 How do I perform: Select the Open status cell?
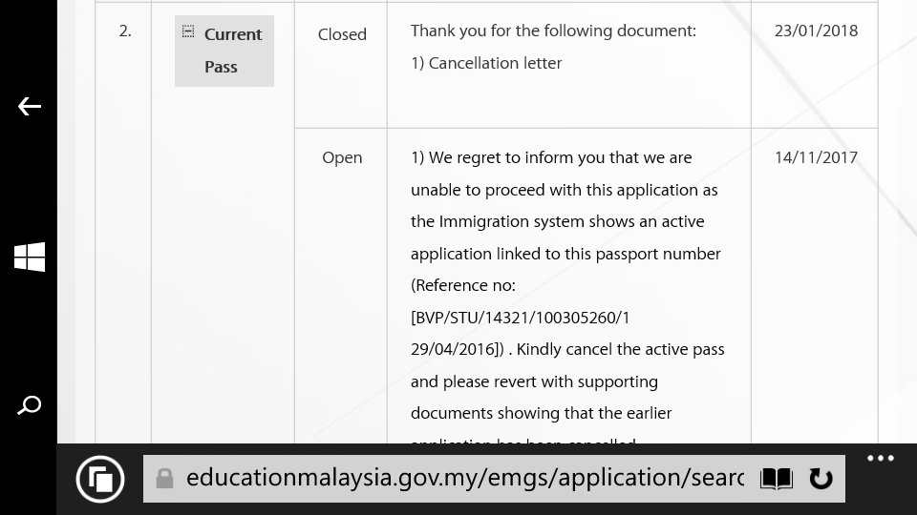342,158
